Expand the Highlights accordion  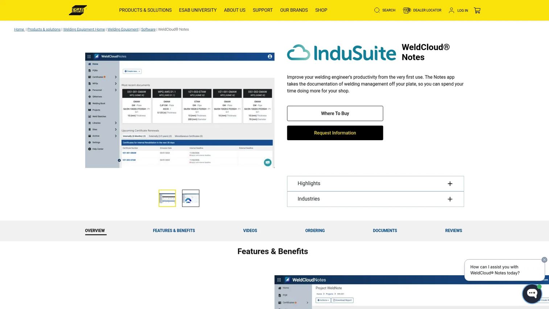coord(375,184)
